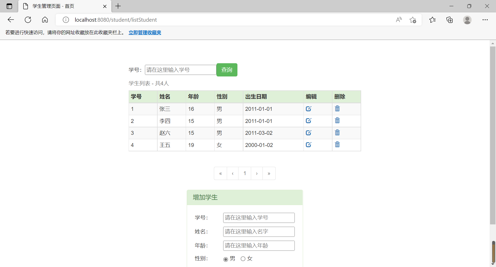Image resolution: width=496 pixels, height=267 pixels.
Task: Go to next page in pagination
Action: tap(257, 173)
